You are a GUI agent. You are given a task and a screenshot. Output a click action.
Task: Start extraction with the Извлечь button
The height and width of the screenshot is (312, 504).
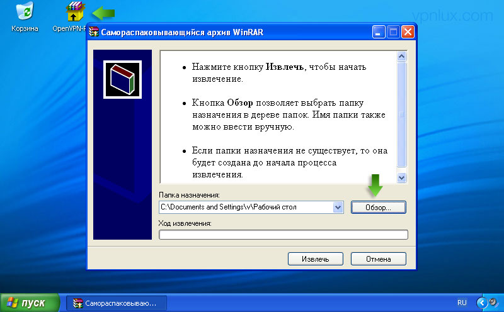tap(316, 259)
